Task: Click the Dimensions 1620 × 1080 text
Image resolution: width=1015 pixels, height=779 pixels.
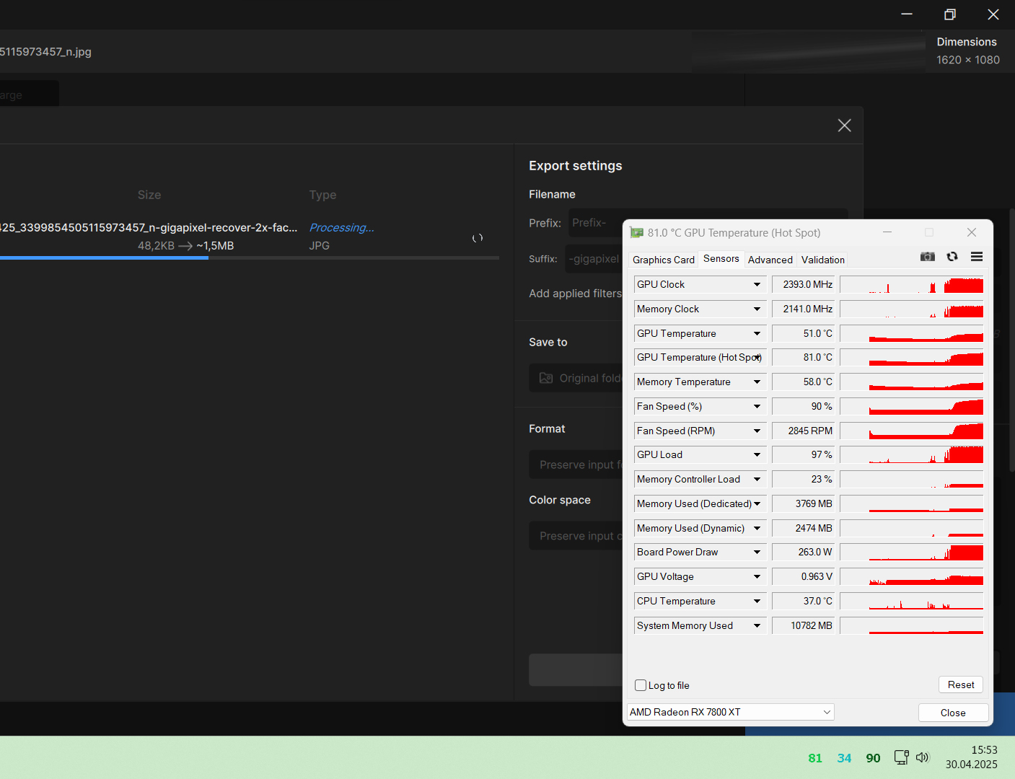Action: [x=968, y=51]
